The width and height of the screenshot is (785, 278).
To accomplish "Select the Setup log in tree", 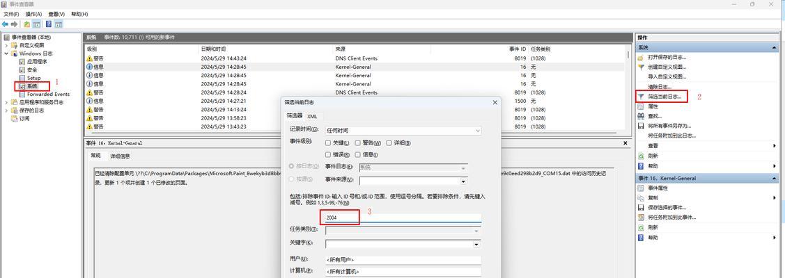I will point(33,78).
